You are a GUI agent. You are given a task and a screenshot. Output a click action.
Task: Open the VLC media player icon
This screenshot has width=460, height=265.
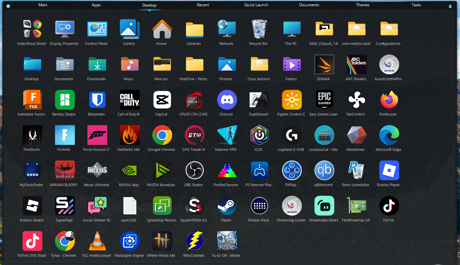click(97, 241)
